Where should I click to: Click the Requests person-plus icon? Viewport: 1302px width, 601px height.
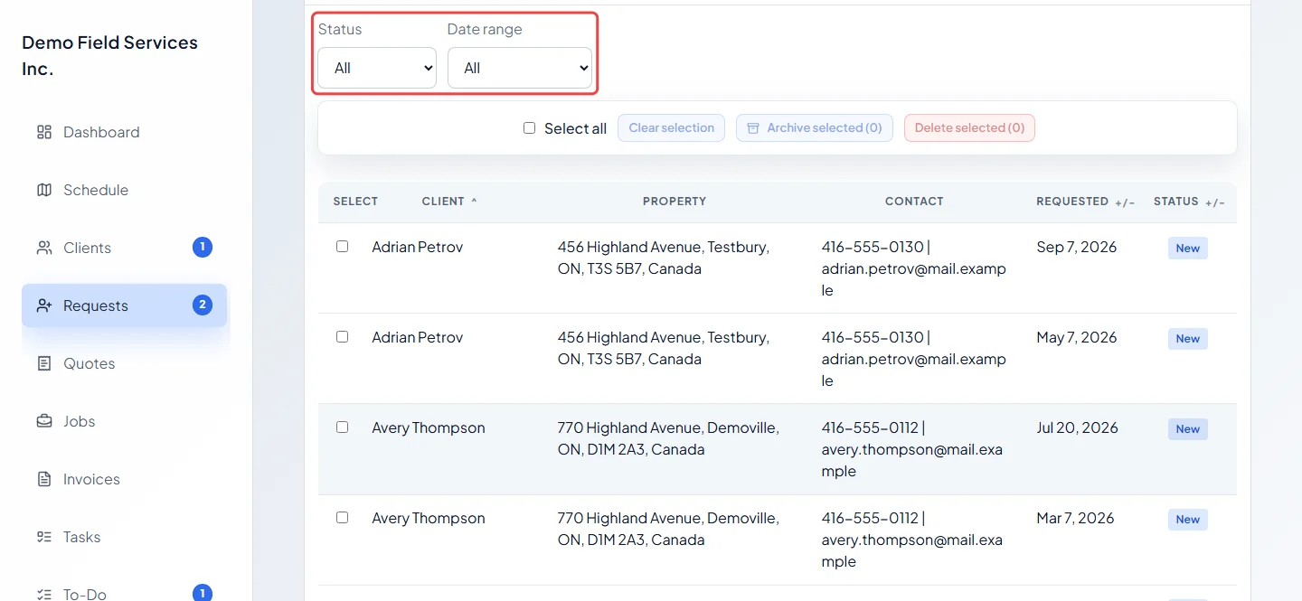43,305
